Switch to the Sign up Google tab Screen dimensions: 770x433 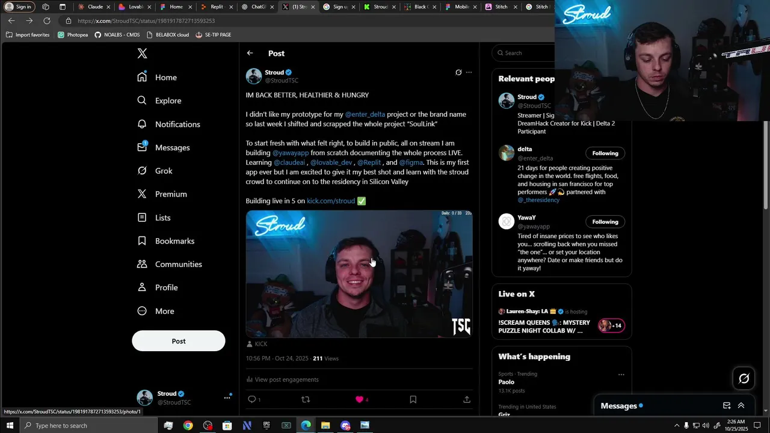click(x=339, y=7)
